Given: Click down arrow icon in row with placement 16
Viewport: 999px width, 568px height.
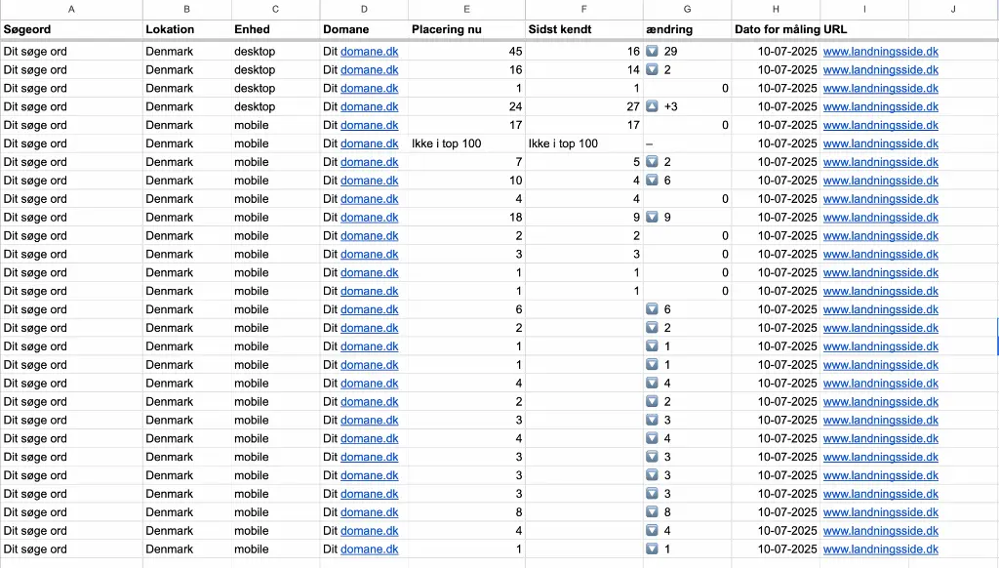Looking at the screenshot, I should click(x=652, y=69).
